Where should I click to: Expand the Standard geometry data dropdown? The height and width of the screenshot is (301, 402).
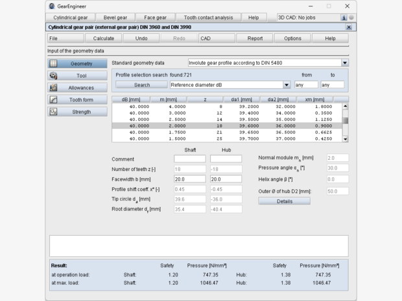pyautogui.click(x=344, y=63)
